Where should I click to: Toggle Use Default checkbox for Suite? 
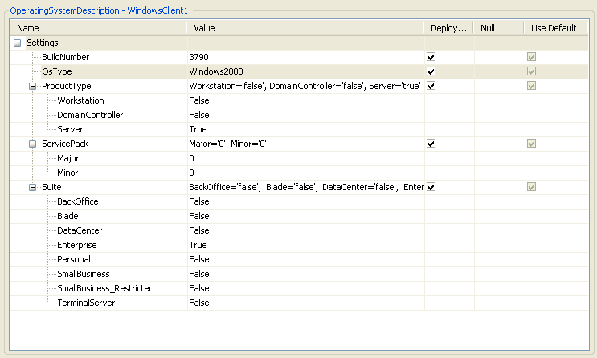[530, 187]
